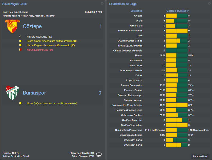The image size is (212, 160).
Task: Click the Personalizar button
Action: (200, 156)
